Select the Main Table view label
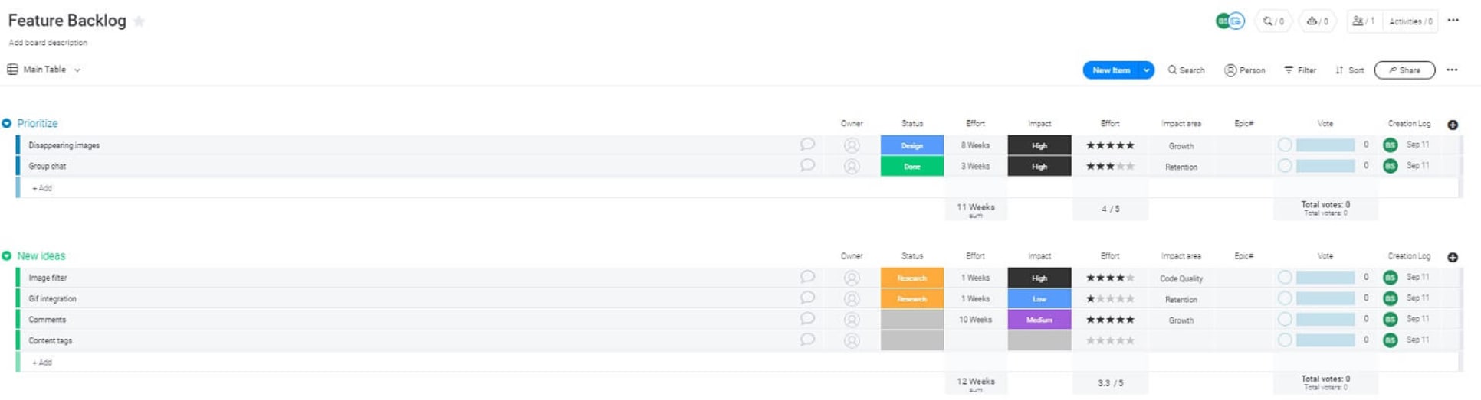Image resolution: width=1481 pixels, height=400 pixels. (44, 69)
